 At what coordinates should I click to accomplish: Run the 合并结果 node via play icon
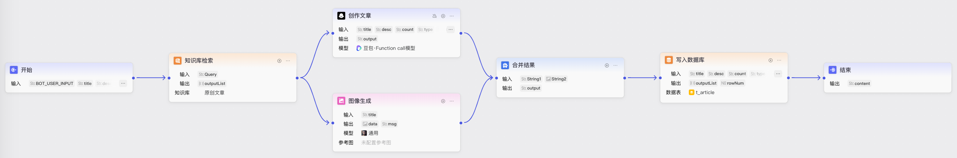click(607, 66)
